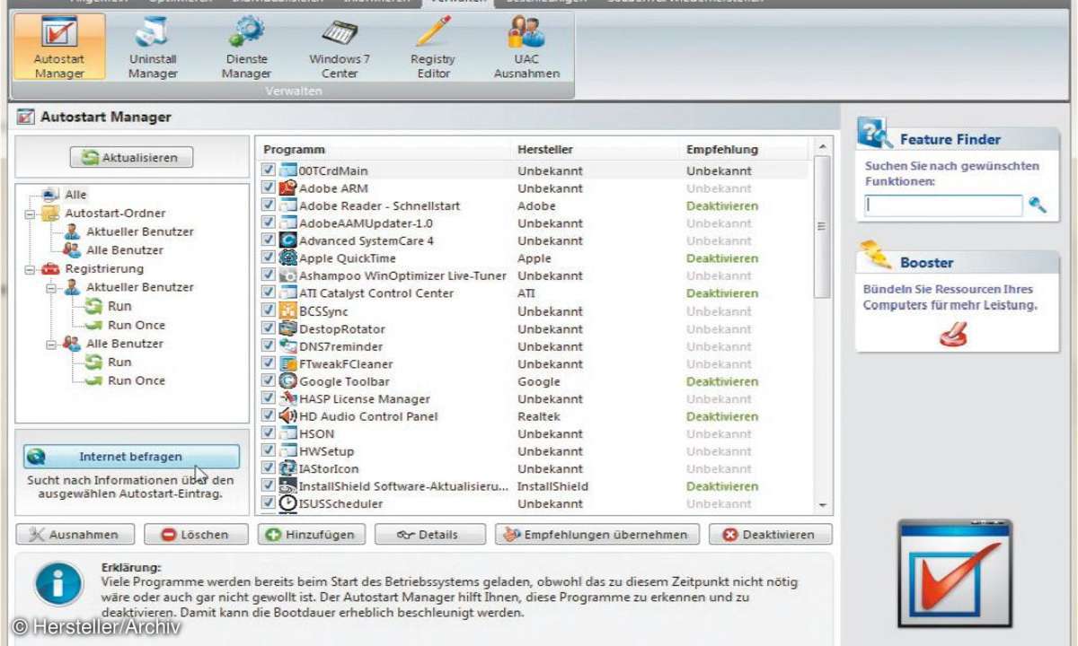Click the Löschen button
The image size is (1078, 646).
[x=196, y=535]
